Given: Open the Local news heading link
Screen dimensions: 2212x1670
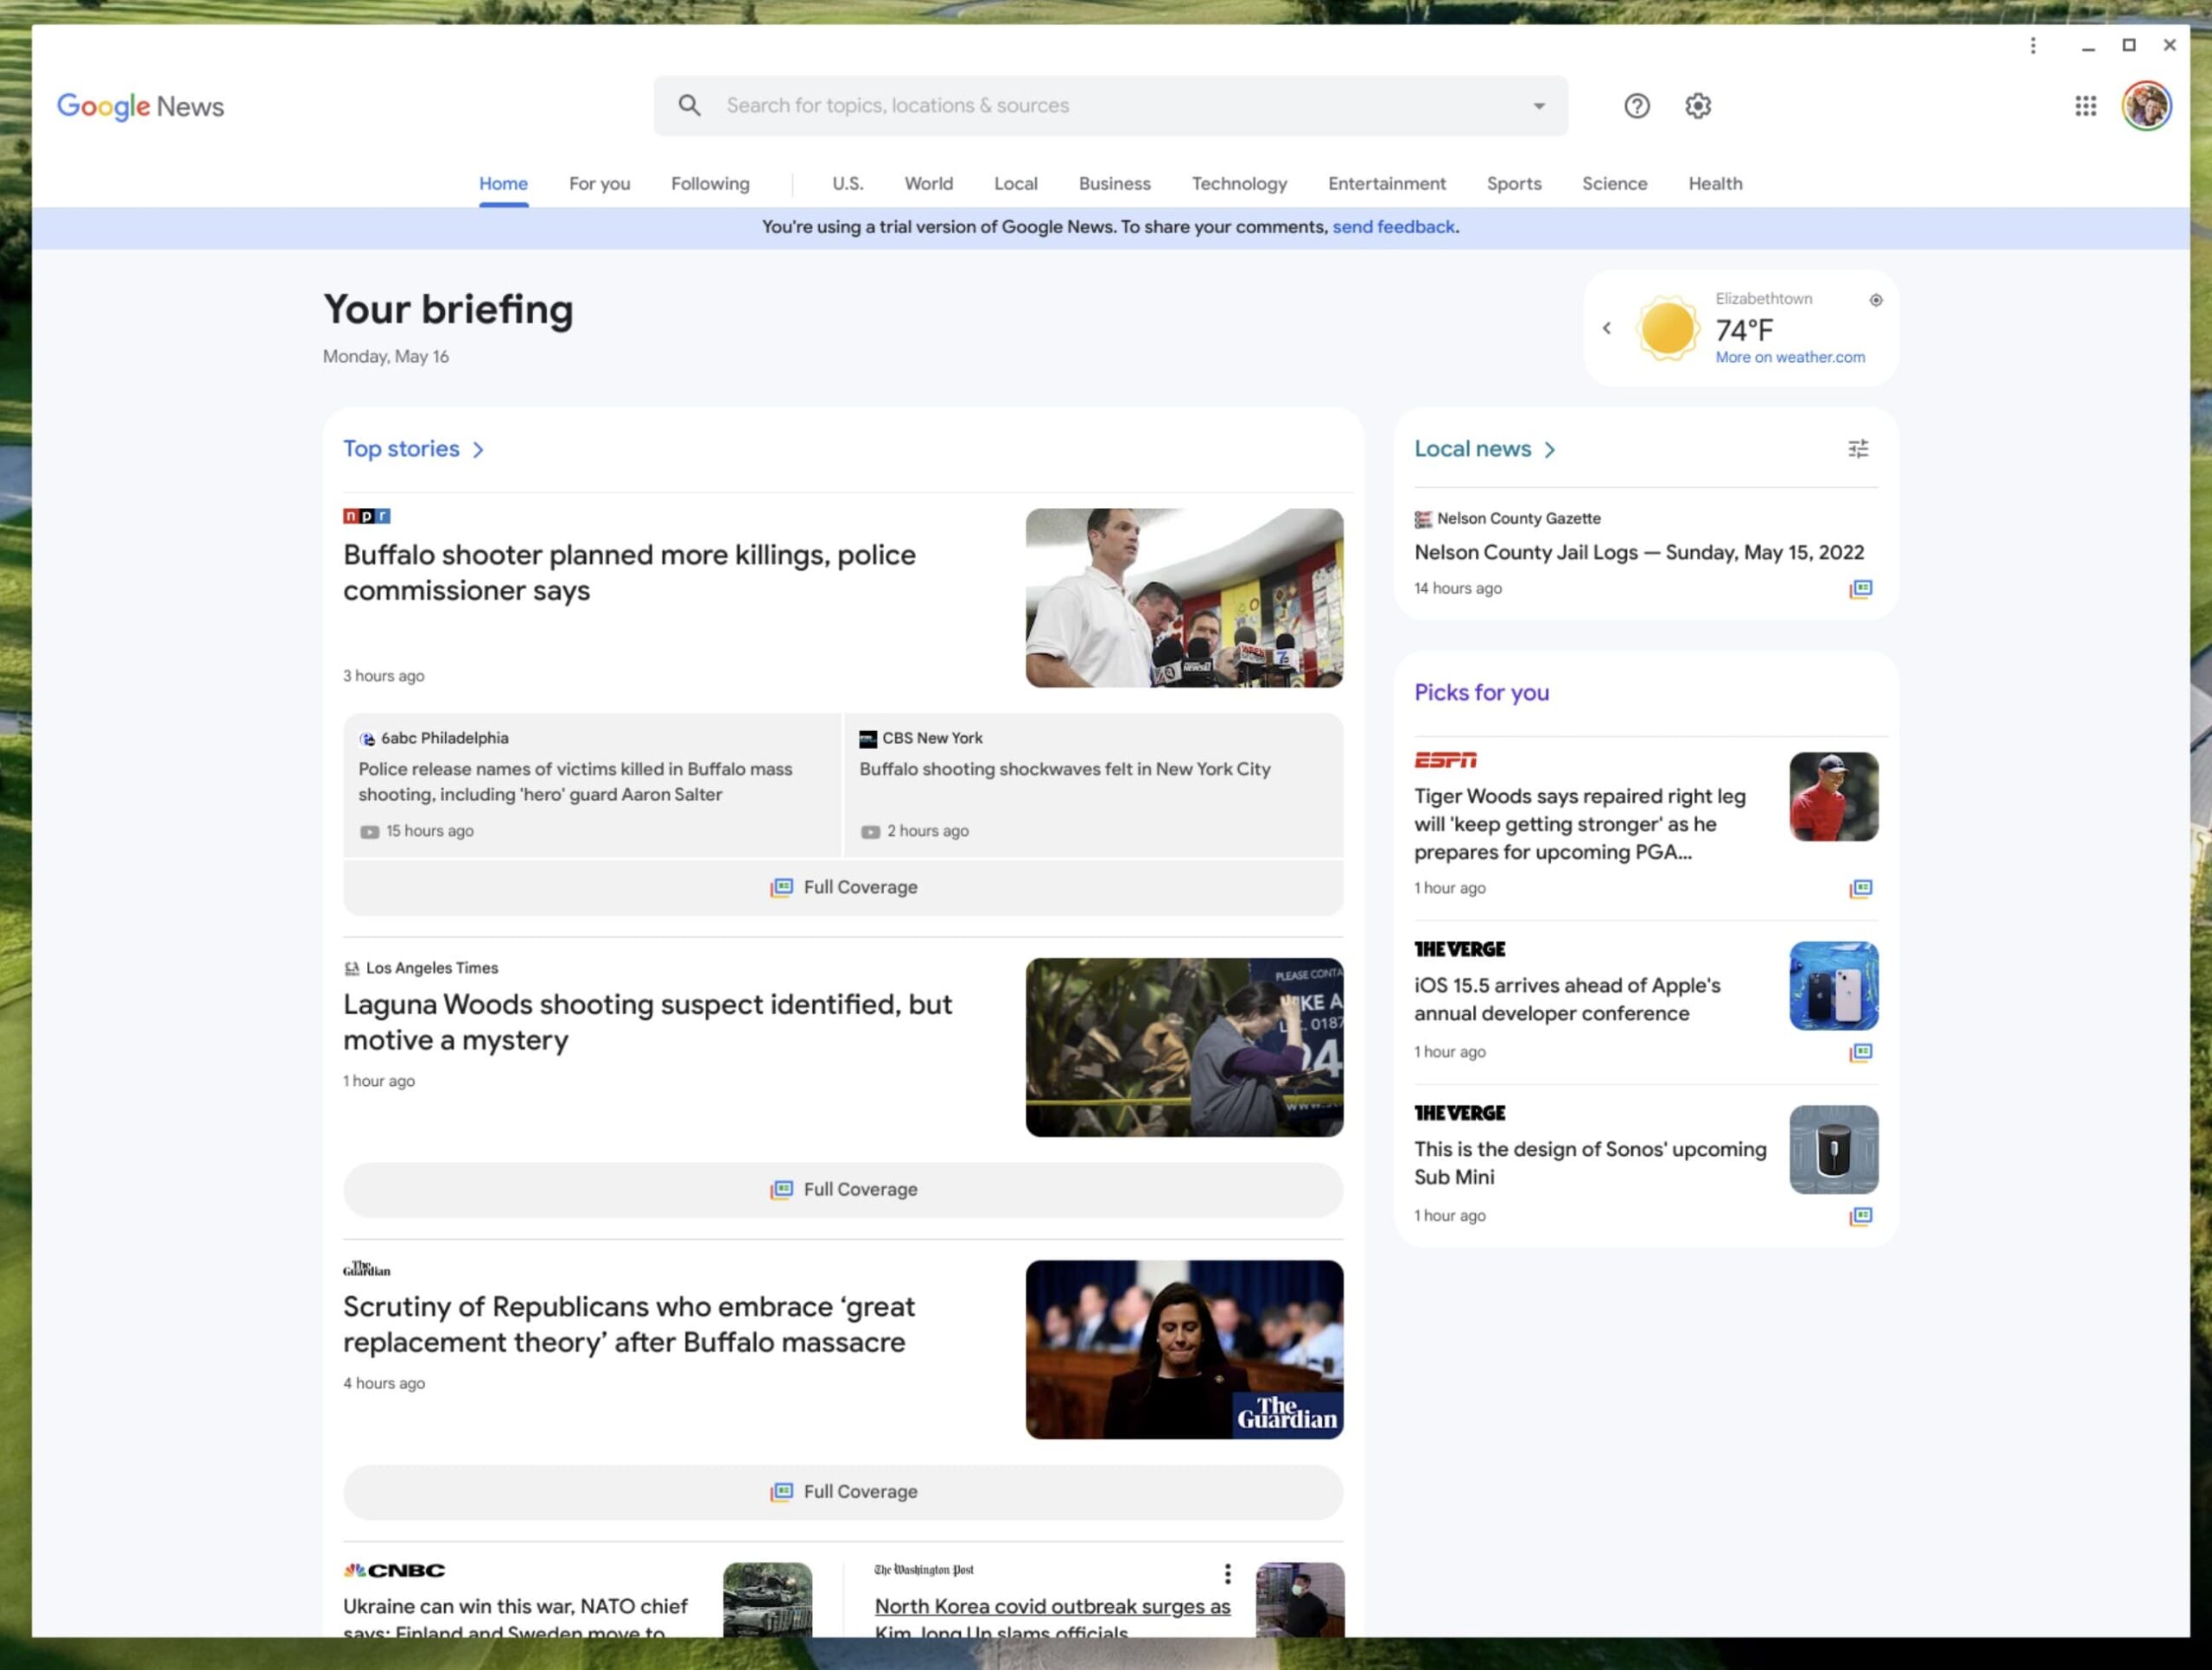Looking at the screenshot, I should point(1472,449).
